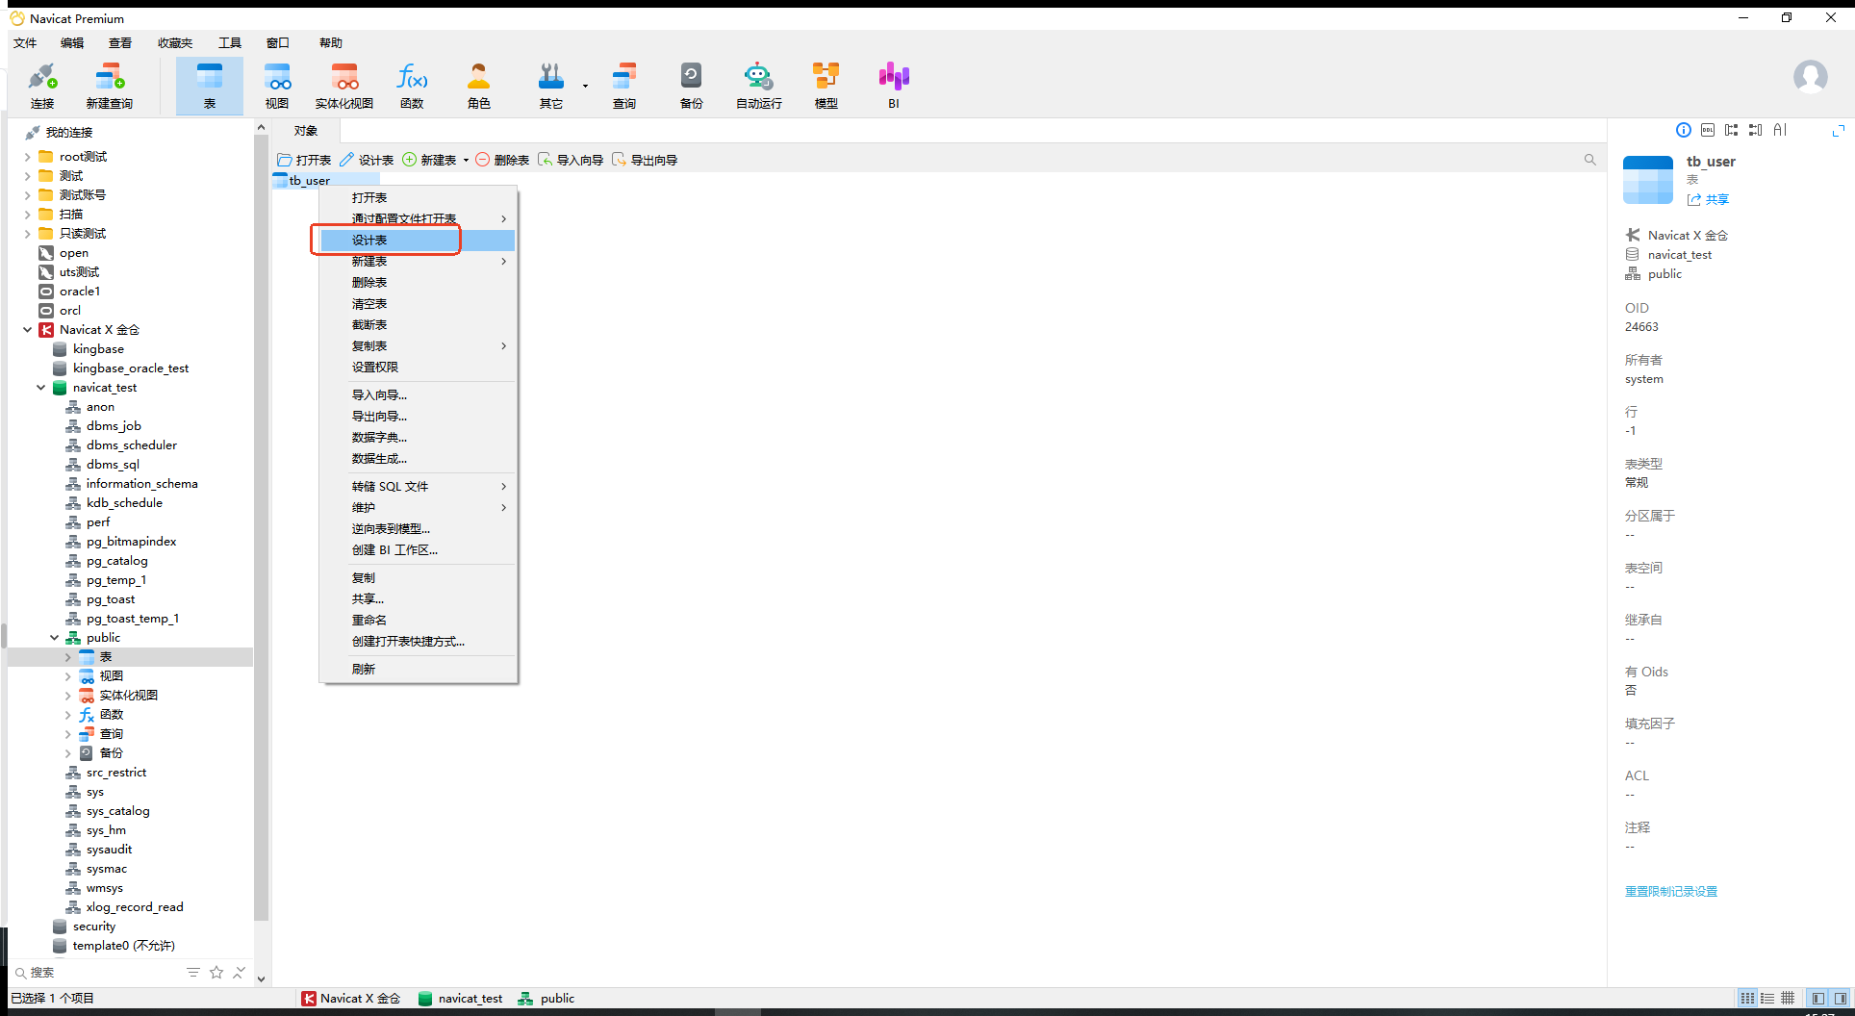Click 导出向导 button in object toolbar

point(645,160)
